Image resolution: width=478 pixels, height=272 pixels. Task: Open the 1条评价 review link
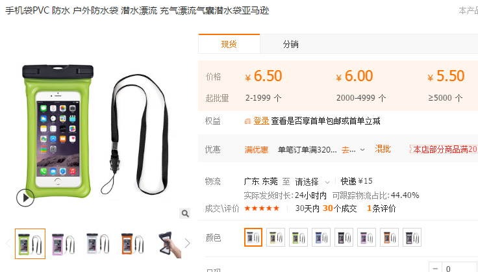(381, 208)
